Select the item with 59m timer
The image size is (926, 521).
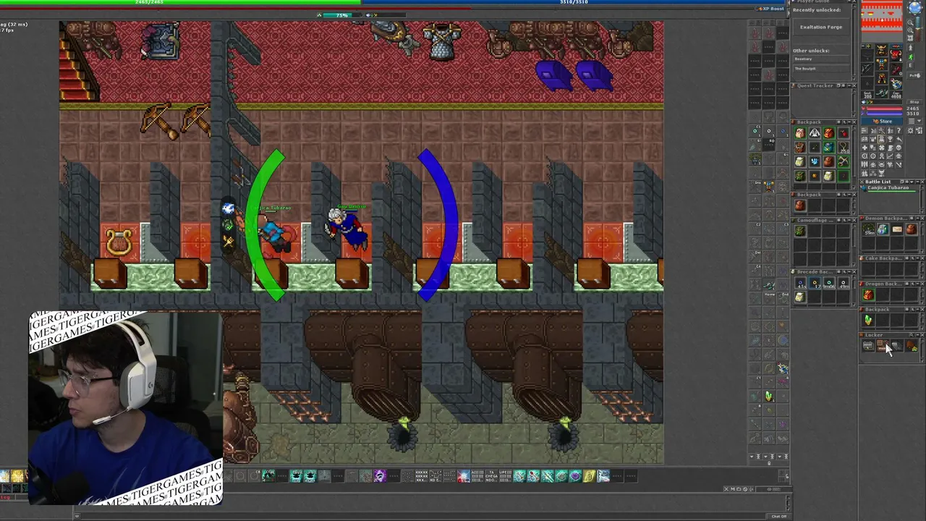[868, 229]
